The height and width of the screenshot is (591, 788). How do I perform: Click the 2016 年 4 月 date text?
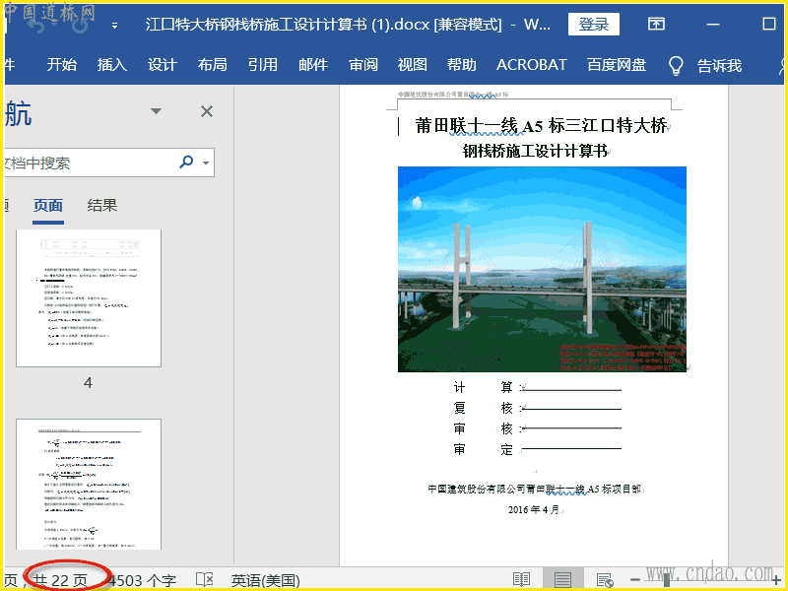click(x=534, y=509)
